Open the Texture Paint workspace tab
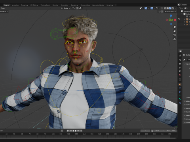The width and height of the screenshot is (190, 142). tap(45, 5)
